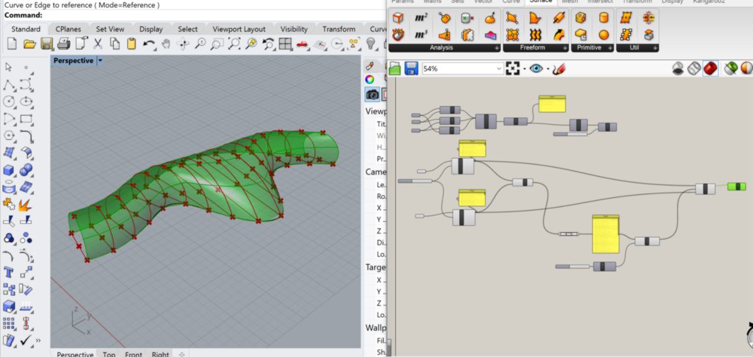Click the checkmark icon in left sidebar
Screen dimensions: 753x357
[26, 340]
